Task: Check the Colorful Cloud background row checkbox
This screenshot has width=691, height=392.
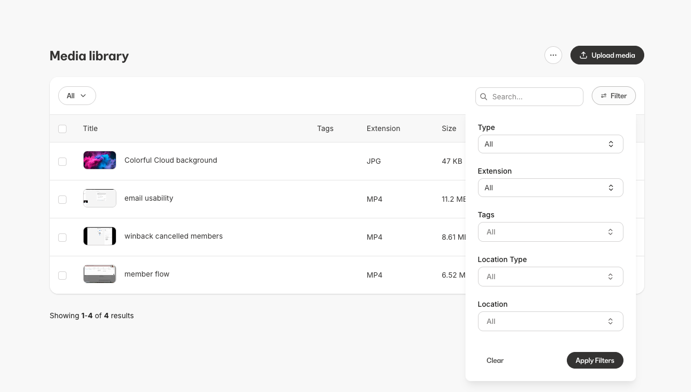Action: tap(62, 162)
